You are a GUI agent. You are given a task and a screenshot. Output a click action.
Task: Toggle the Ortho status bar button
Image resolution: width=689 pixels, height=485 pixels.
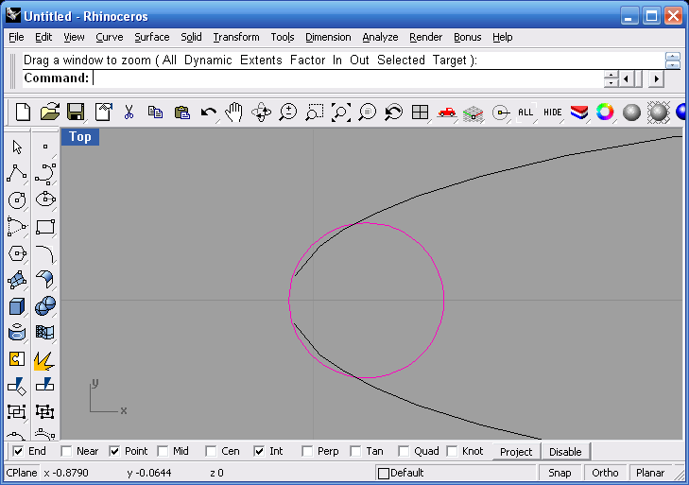pos(605,473)
